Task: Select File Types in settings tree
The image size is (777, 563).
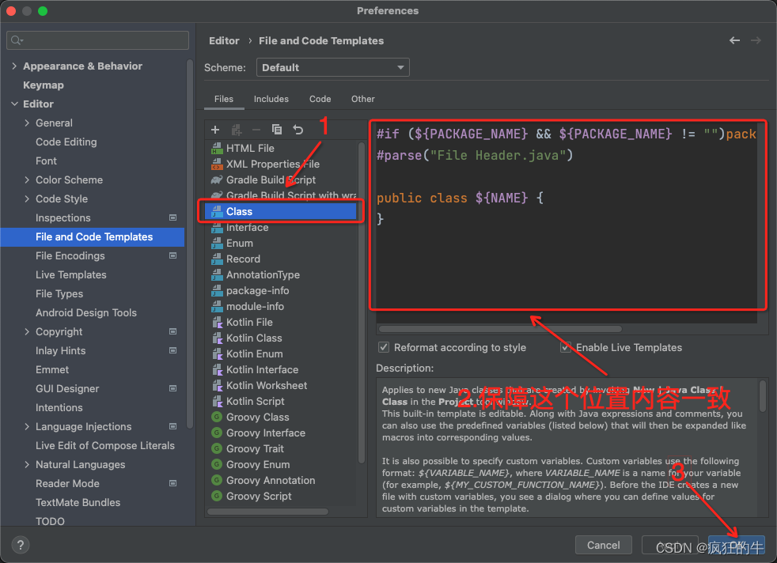Action: pyautogui.click(x=59, y=293)
